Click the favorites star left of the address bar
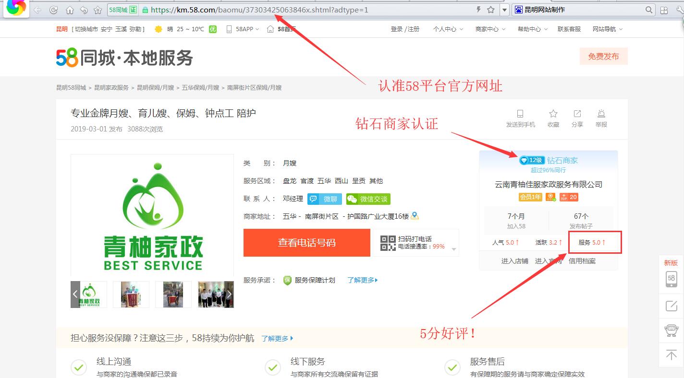Viewport: 684px width, 378px height. (x=98, y=10)
